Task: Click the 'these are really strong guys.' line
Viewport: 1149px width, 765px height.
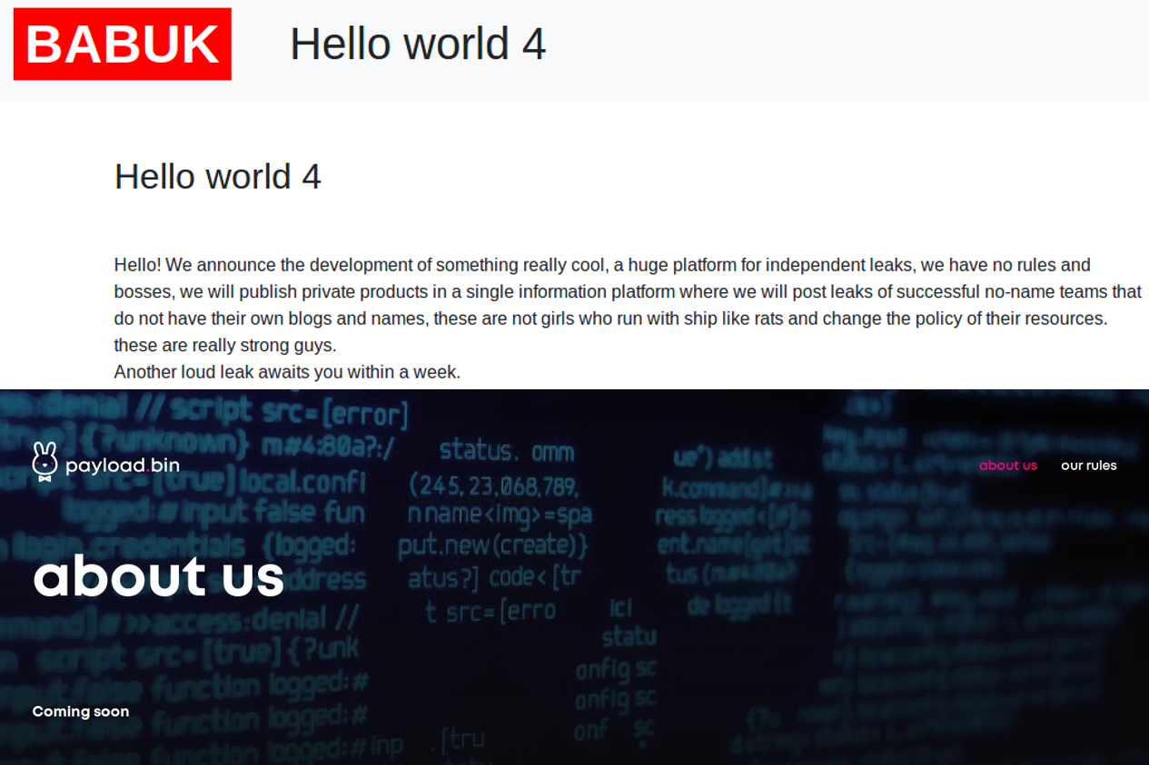Action: 225,346
